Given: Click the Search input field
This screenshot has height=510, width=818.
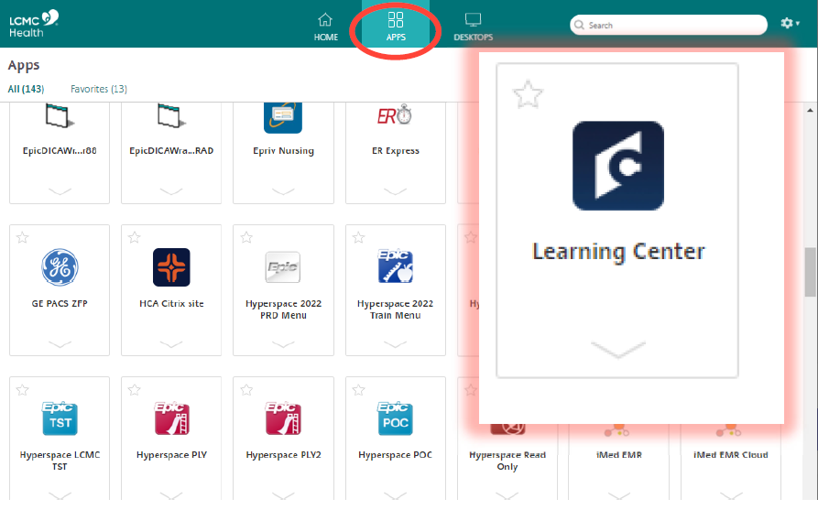Looking at the screenshot, I should pos(673,25).
